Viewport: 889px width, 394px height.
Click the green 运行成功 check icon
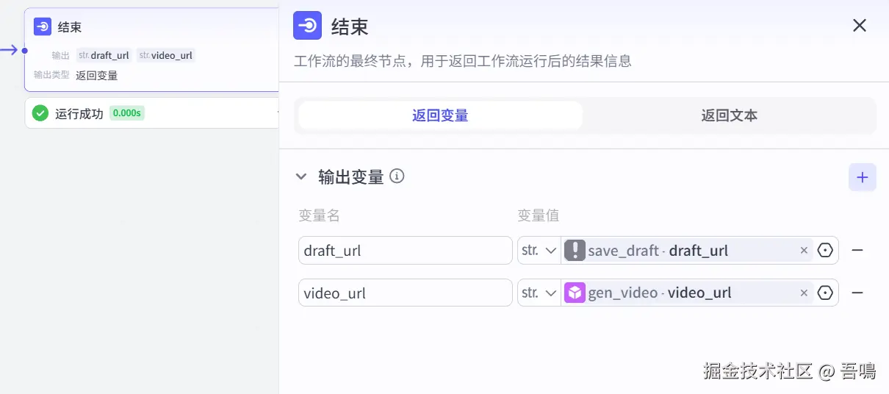40,113
